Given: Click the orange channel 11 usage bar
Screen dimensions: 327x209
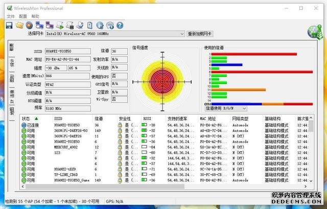Looking at the screenshot, I should pos(239,90).
